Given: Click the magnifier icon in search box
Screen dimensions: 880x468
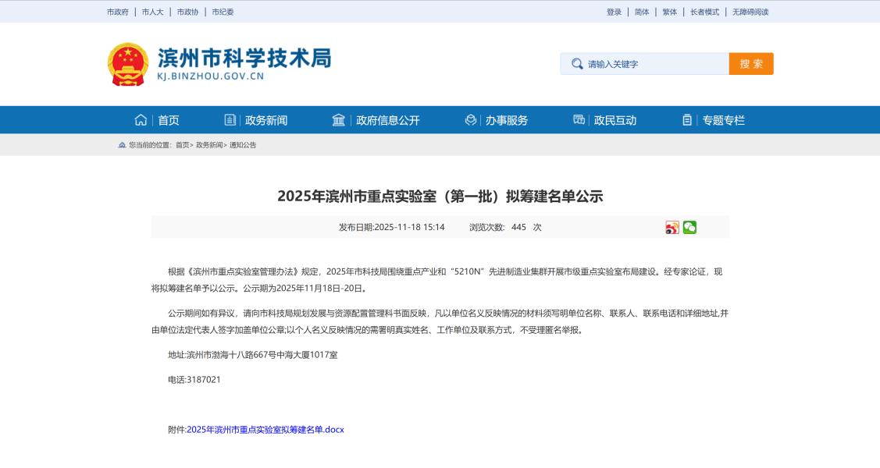Looking at the screenshot, I should [577, 64].
